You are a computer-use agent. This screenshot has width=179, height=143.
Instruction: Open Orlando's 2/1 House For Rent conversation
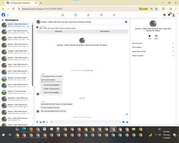click(x=16, y=92)
